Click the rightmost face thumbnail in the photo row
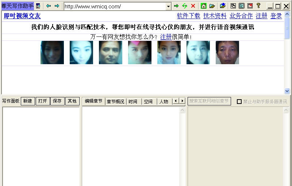 pyautogui.click(x=227, y=53)
